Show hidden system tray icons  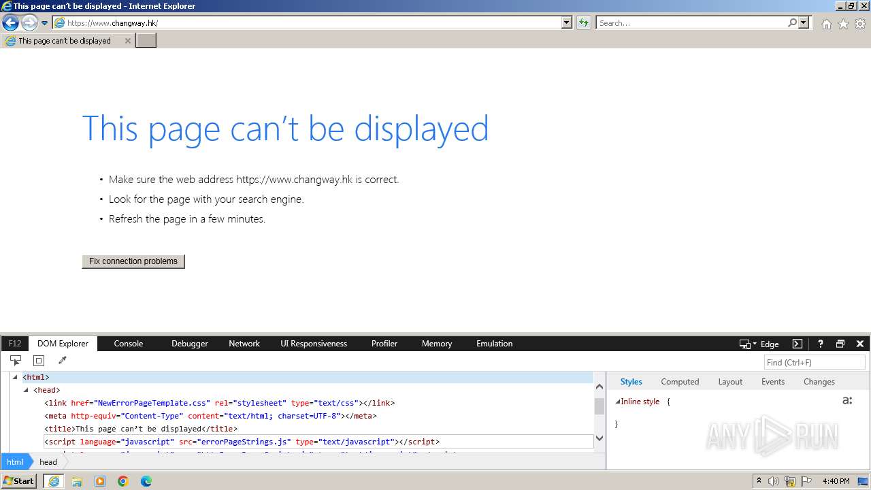pos(759,481)
